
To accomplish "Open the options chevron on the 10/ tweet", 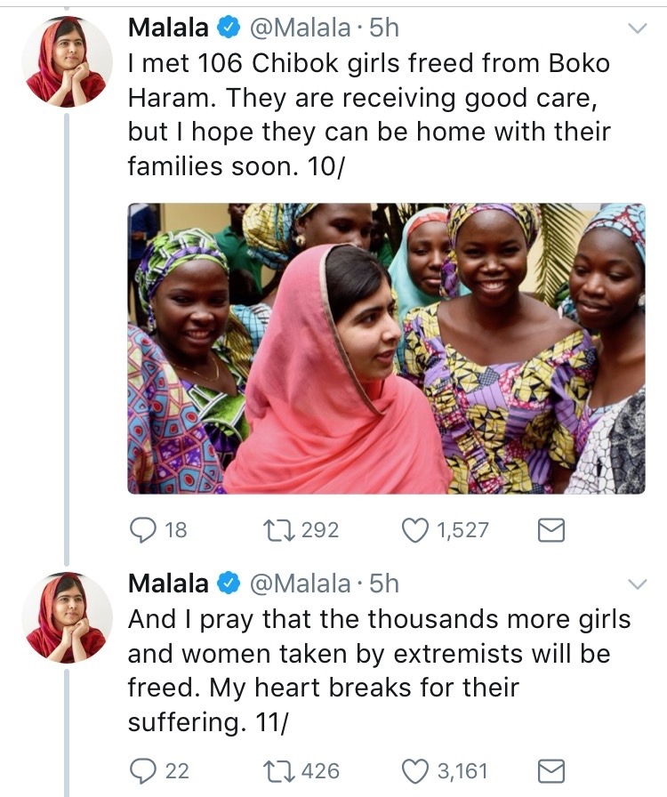I will [x=638, y=29].
